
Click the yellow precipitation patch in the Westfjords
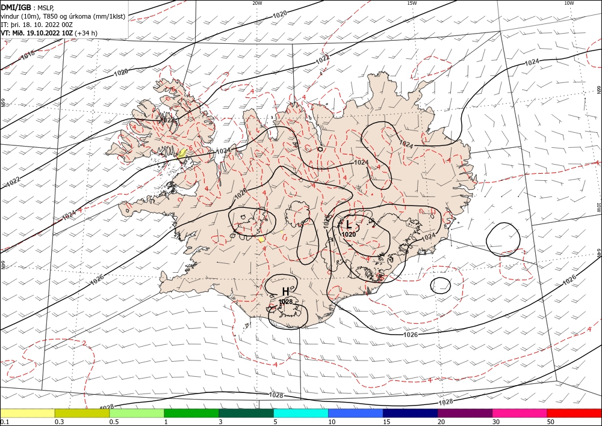(182, 154)
